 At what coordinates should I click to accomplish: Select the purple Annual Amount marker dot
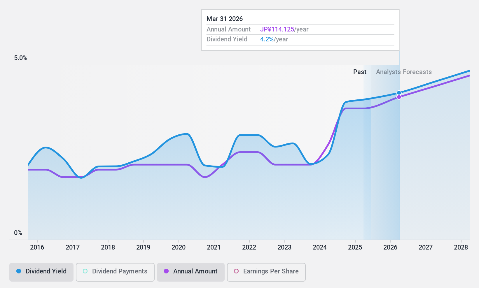[399, 97]
